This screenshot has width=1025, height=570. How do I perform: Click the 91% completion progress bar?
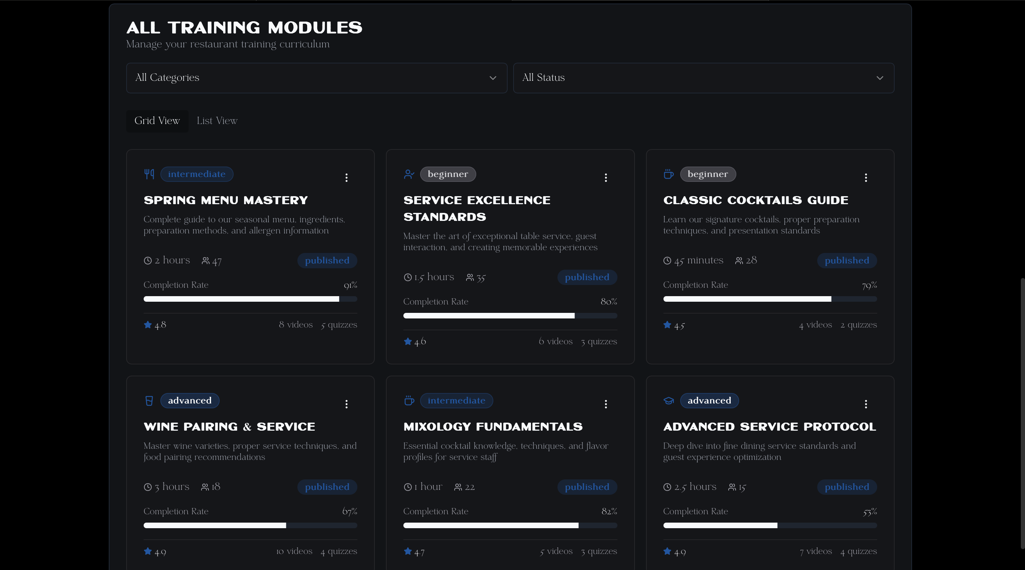[250, 299]
